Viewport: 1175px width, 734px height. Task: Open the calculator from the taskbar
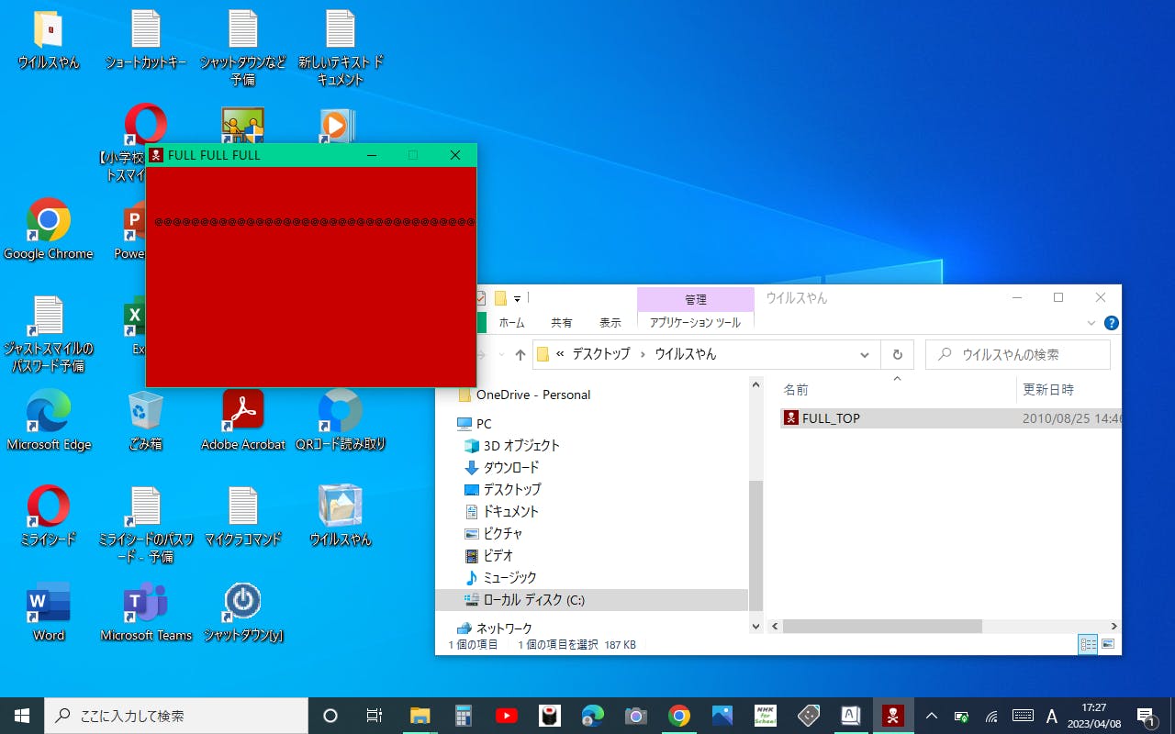(463, 716)
